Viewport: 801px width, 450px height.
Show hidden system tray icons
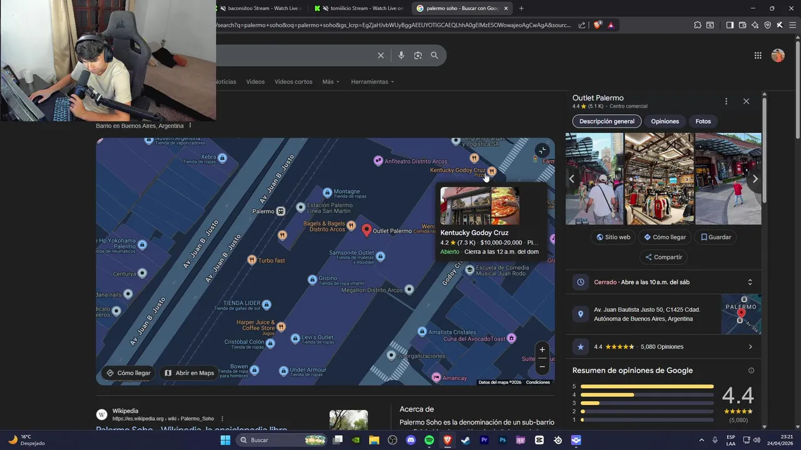click(701, 440)
